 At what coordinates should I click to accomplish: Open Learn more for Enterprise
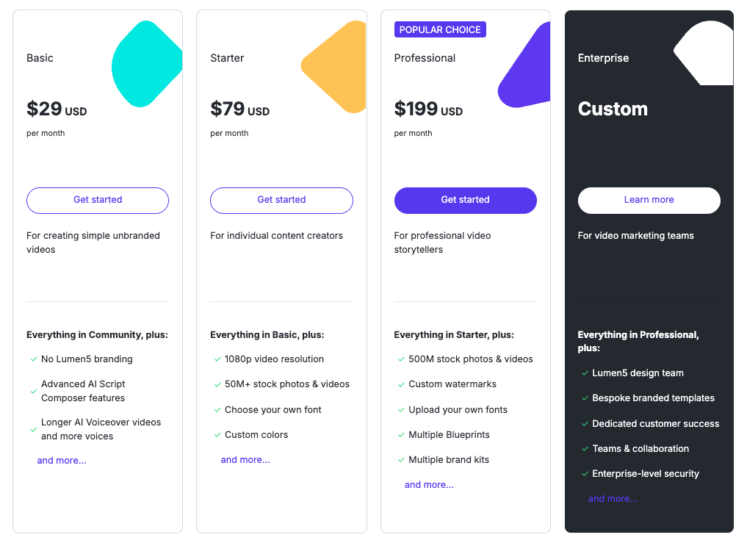(x=649, y=201)
